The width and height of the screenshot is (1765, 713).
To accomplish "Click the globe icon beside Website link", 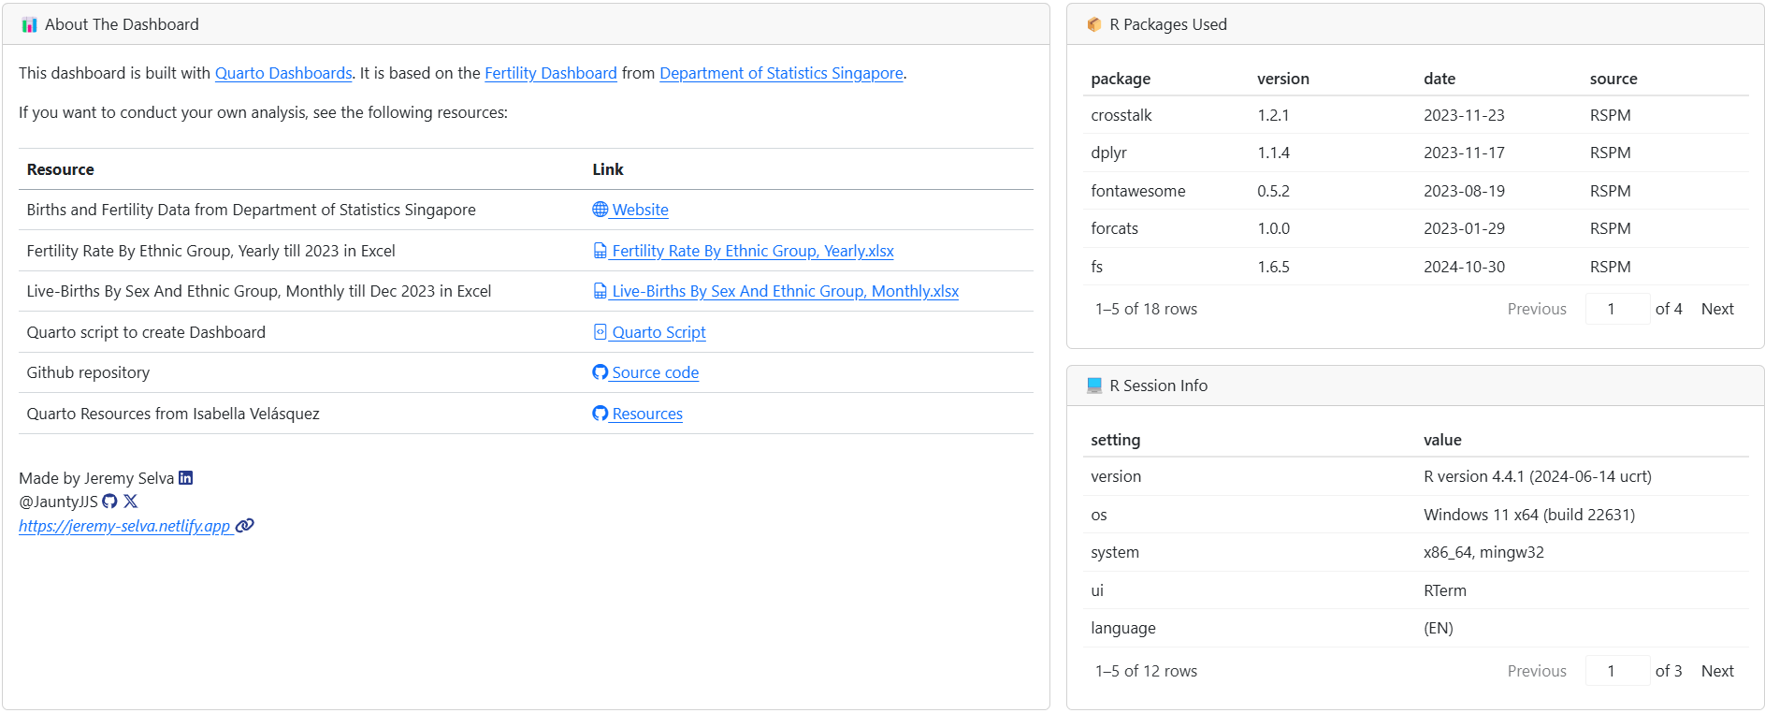I will 600,210.
